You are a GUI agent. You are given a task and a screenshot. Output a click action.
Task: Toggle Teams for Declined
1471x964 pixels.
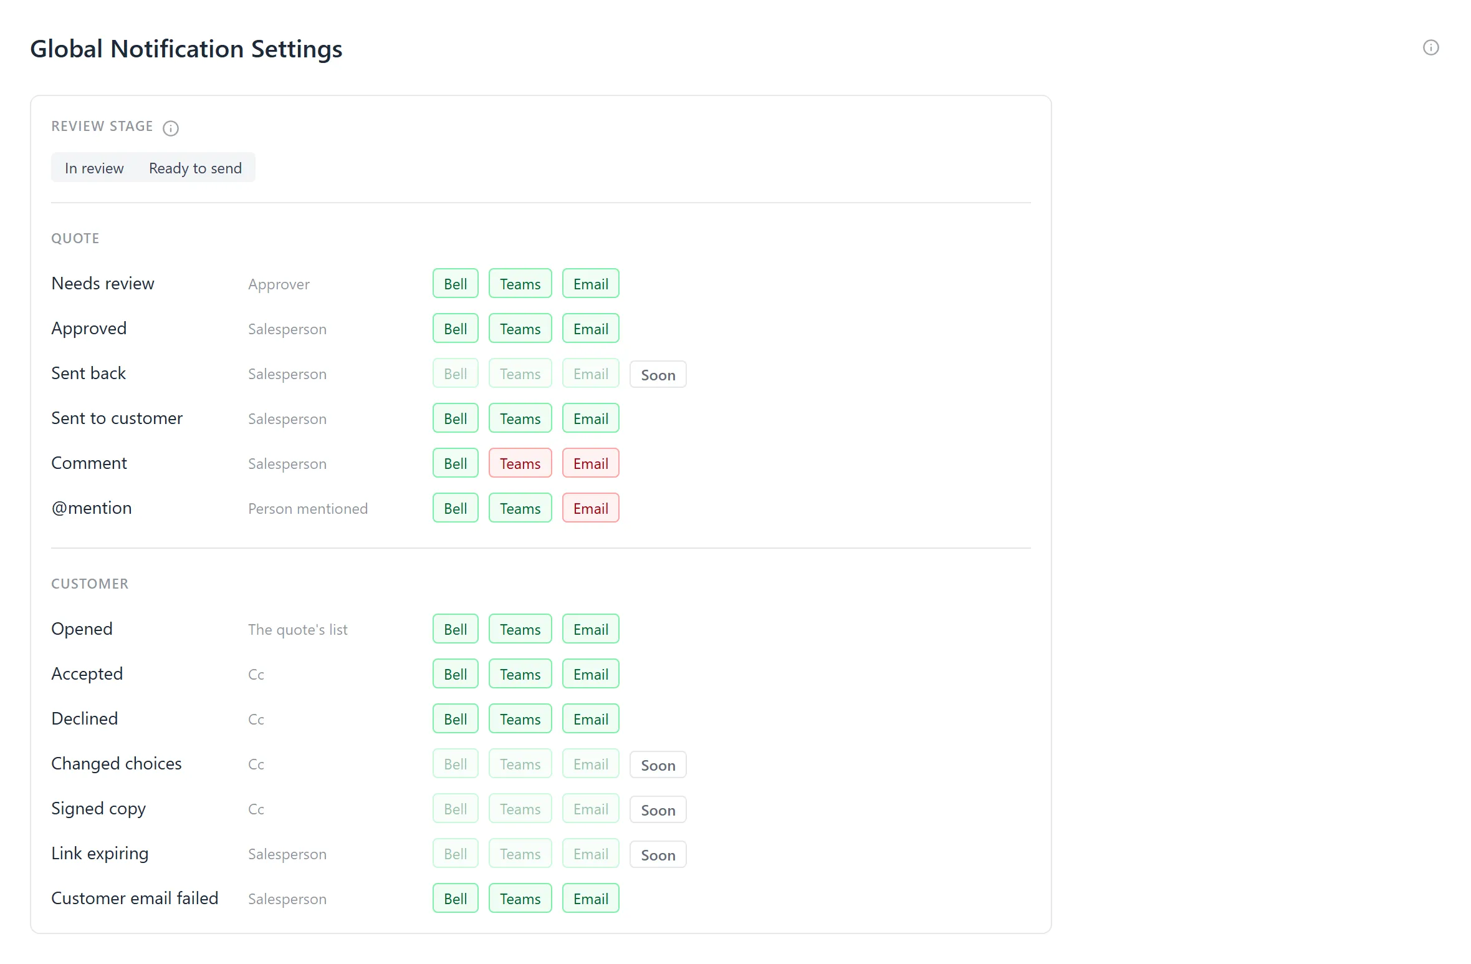pyautogui.click(x=520, y=719)
